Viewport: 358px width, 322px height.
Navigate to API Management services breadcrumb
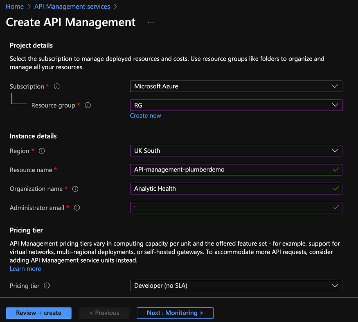click(72, 7)
